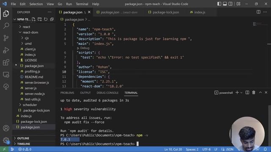The height and width of the screenshot is (152, 271).
Task: Toggle bottom panel visibility
Action: 225,4
